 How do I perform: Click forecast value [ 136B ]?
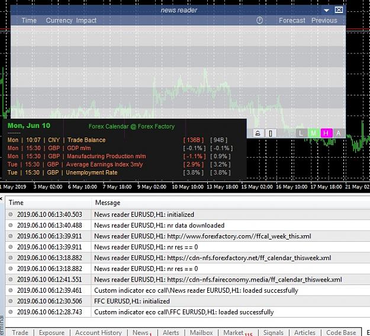tap(193, 140)
